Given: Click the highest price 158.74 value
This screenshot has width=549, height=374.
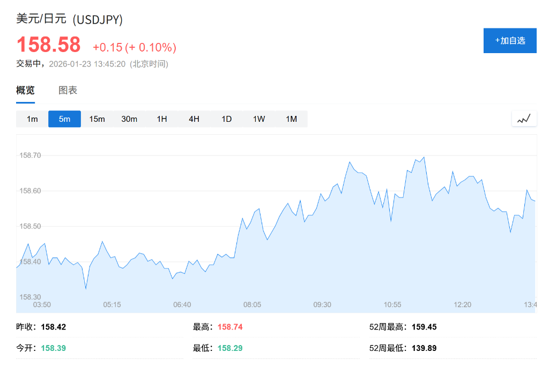Looking at the screenshot, I should [x=229, y=327].
